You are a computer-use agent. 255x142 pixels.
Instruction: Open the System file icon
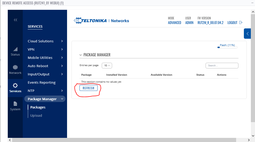[x=15, y=104]
